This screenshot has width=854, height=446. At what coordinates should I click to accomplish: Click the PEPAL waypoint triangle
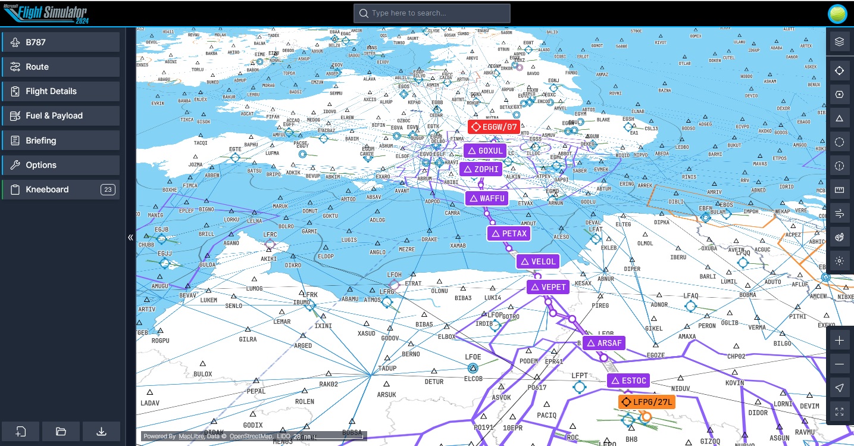[256, 381]
